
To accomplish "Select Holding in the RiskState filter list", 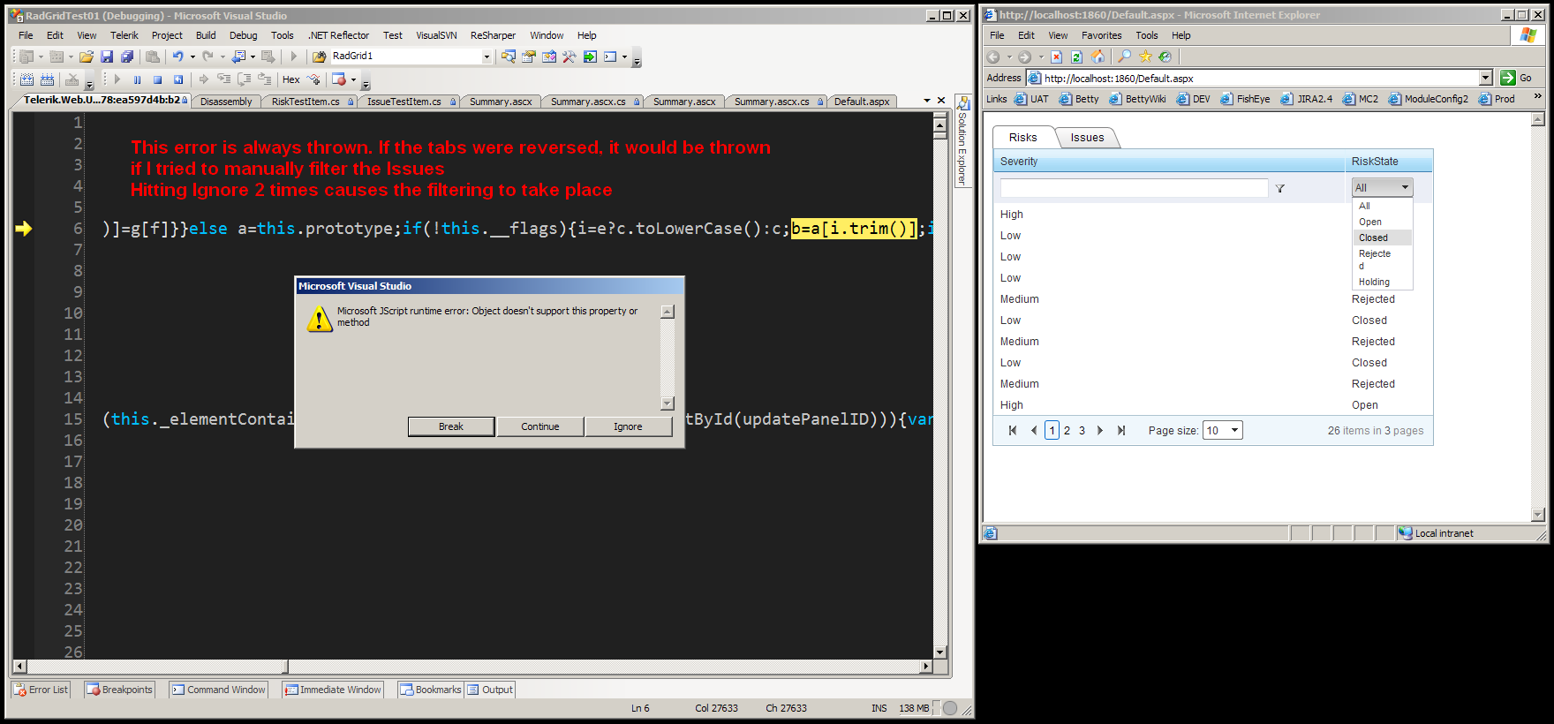I will (1382, 282).
